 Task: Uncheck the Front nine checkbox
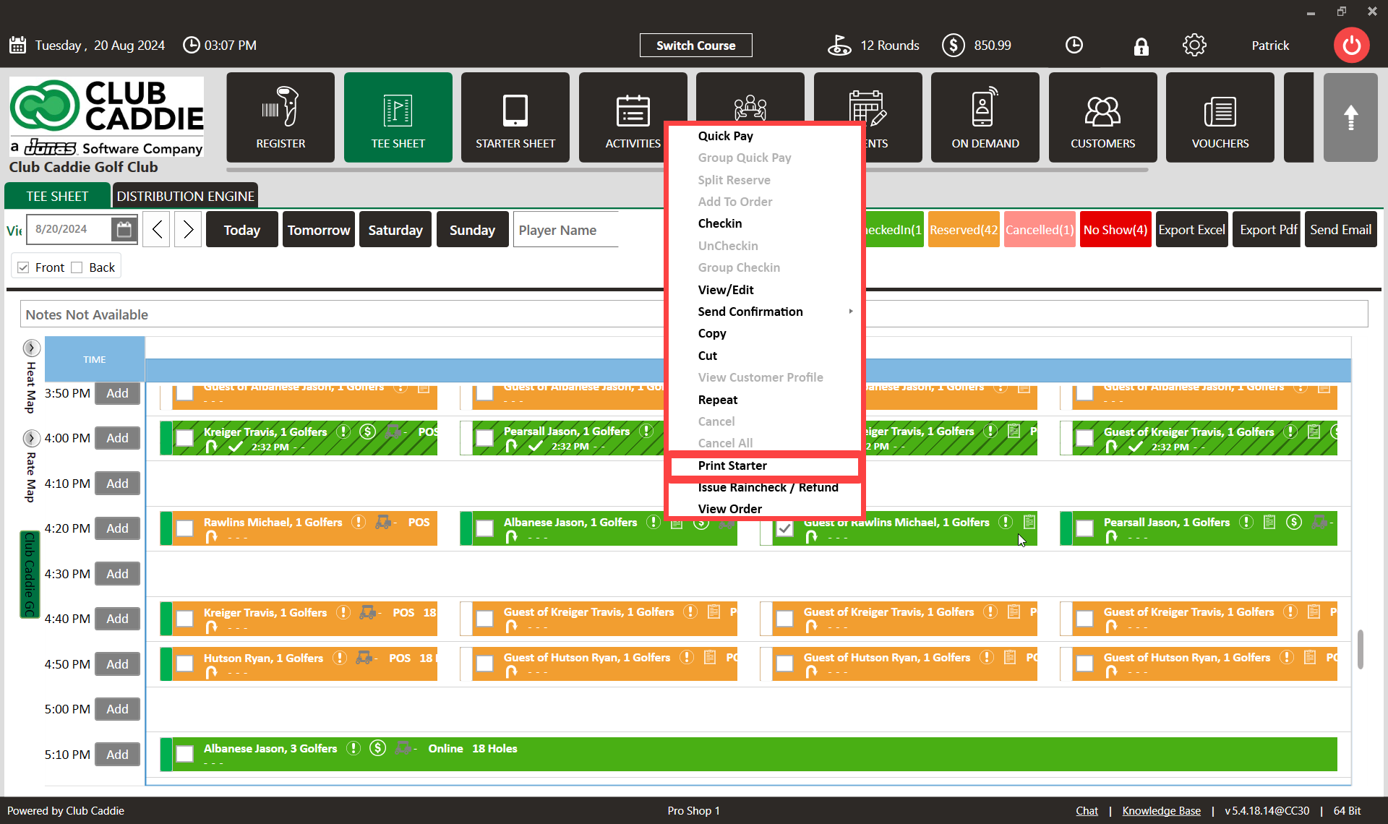point(24,267)
